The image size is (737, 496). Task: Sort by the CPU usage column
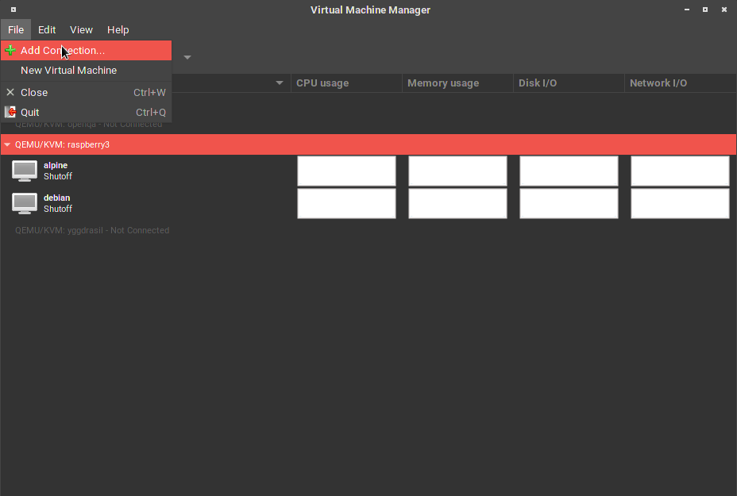pos(346,83)
